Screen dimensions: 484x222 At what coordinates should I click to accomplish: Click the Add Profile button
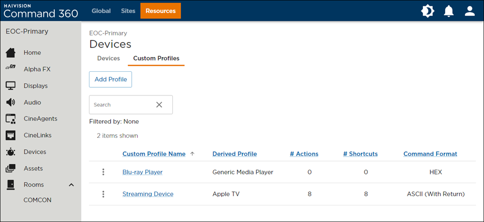coord(110,79)
